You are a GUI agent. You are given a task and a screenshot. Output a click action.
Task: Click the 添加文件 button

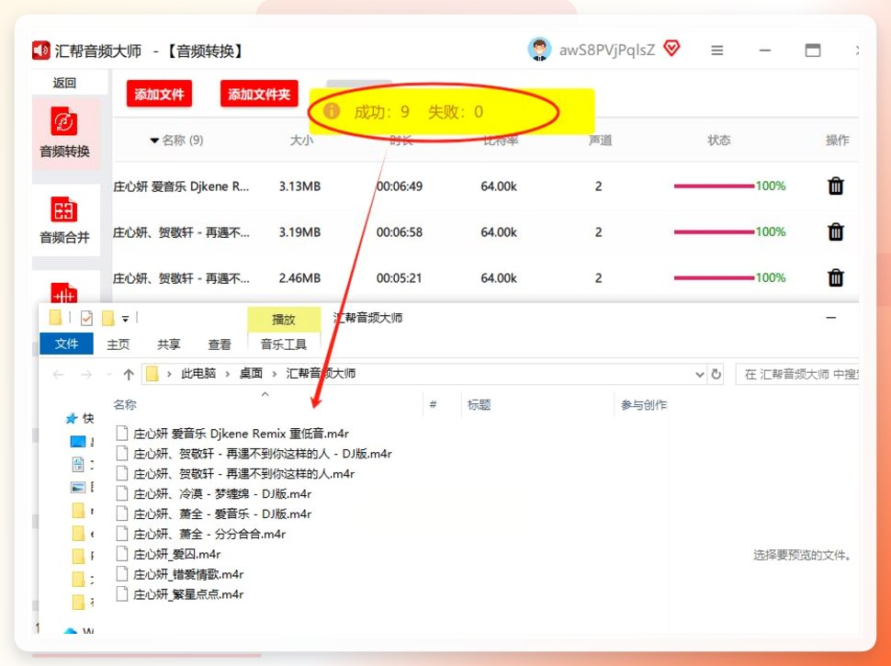pos(159,94)
